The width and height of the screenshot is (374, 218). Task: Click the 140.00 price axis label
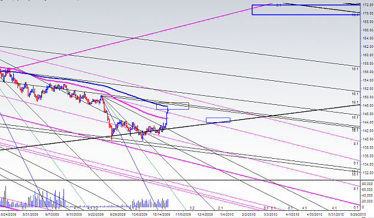368,139
